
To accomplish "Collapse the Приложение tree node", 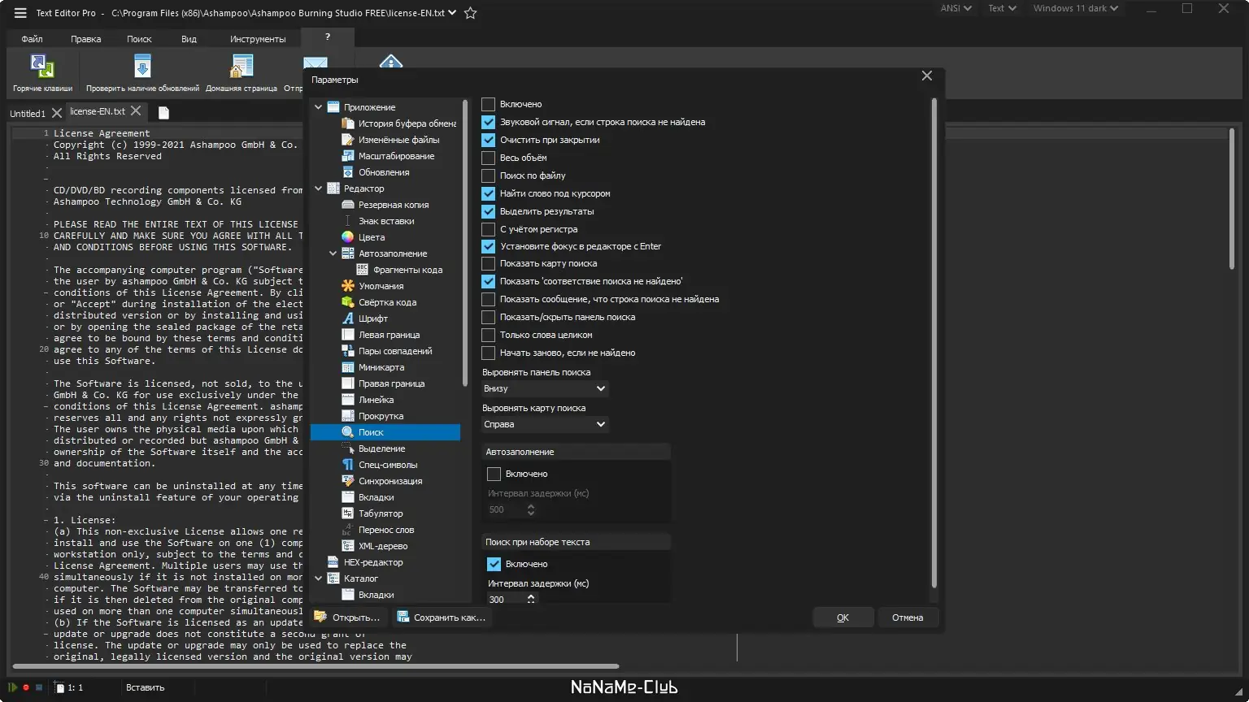I will (x=319, y=107).
